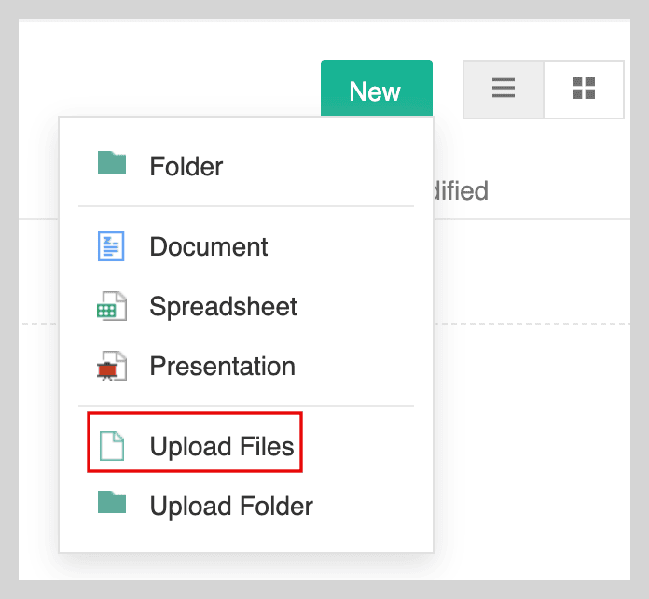Click the green Spreadsheet grid icon

click(111, 307)
